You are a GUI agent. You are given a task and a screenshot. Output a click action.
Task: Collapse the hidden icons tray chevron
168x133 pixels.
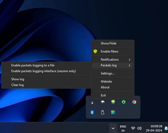coord(113,128)
